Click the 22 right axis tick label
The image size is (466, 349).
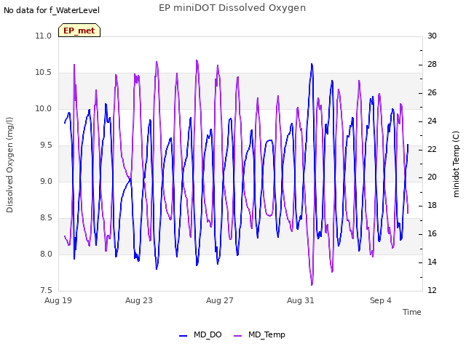pos(432,149)
